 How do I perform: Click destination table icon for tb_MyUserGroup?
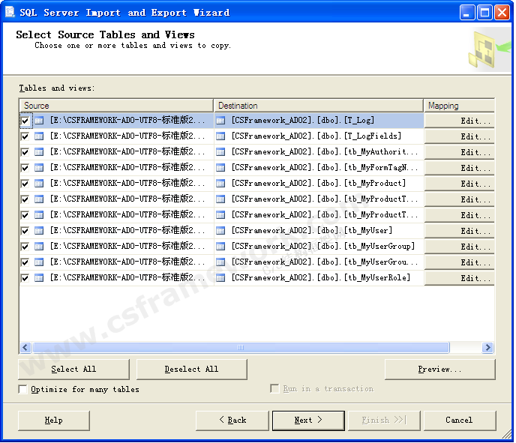pyautogui.click(x=220, y=247)
